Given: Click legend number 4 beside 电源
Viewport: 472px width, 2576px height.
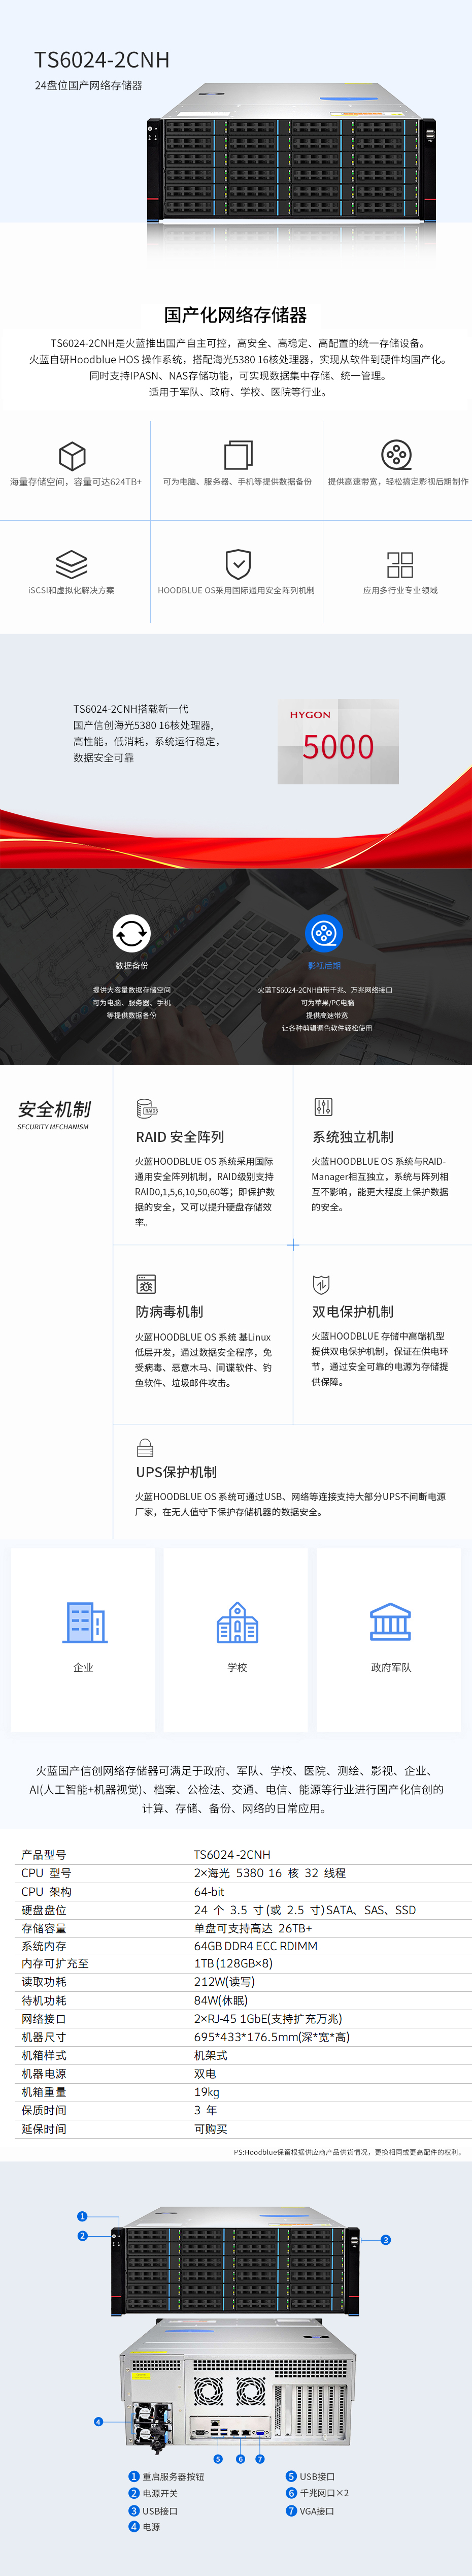Looking at the screenshot, I should pos(134,2527).
